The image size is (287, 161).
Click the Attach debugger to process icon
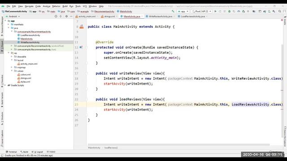244,11
